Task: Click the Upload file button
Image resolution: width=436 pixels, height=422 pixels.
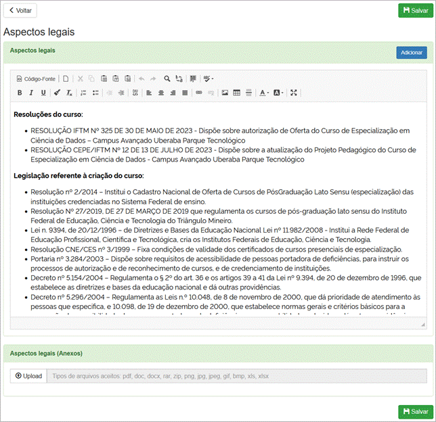Action: pyautogui.click(x=28, y=376)
